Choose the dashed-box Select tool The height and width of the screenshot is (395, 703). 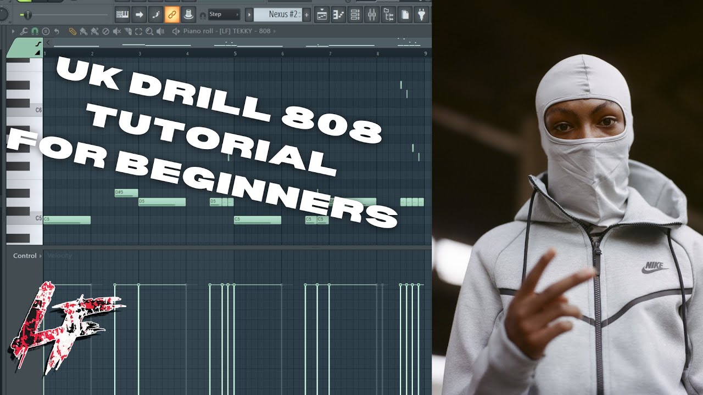pyautogui.click(x=138, y=31)
